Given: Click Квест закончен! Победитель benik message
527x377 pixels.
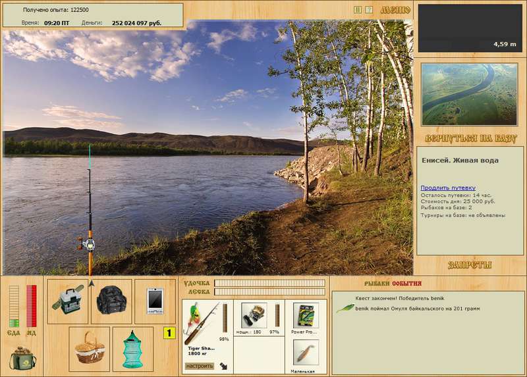Looking at the screenshot, I should click(400, 298).
